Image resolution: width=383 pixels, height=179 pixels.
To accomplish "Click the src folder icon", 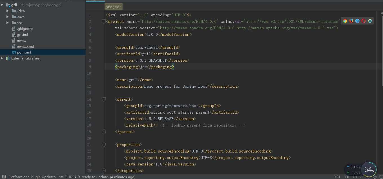I will coord(14,23).
